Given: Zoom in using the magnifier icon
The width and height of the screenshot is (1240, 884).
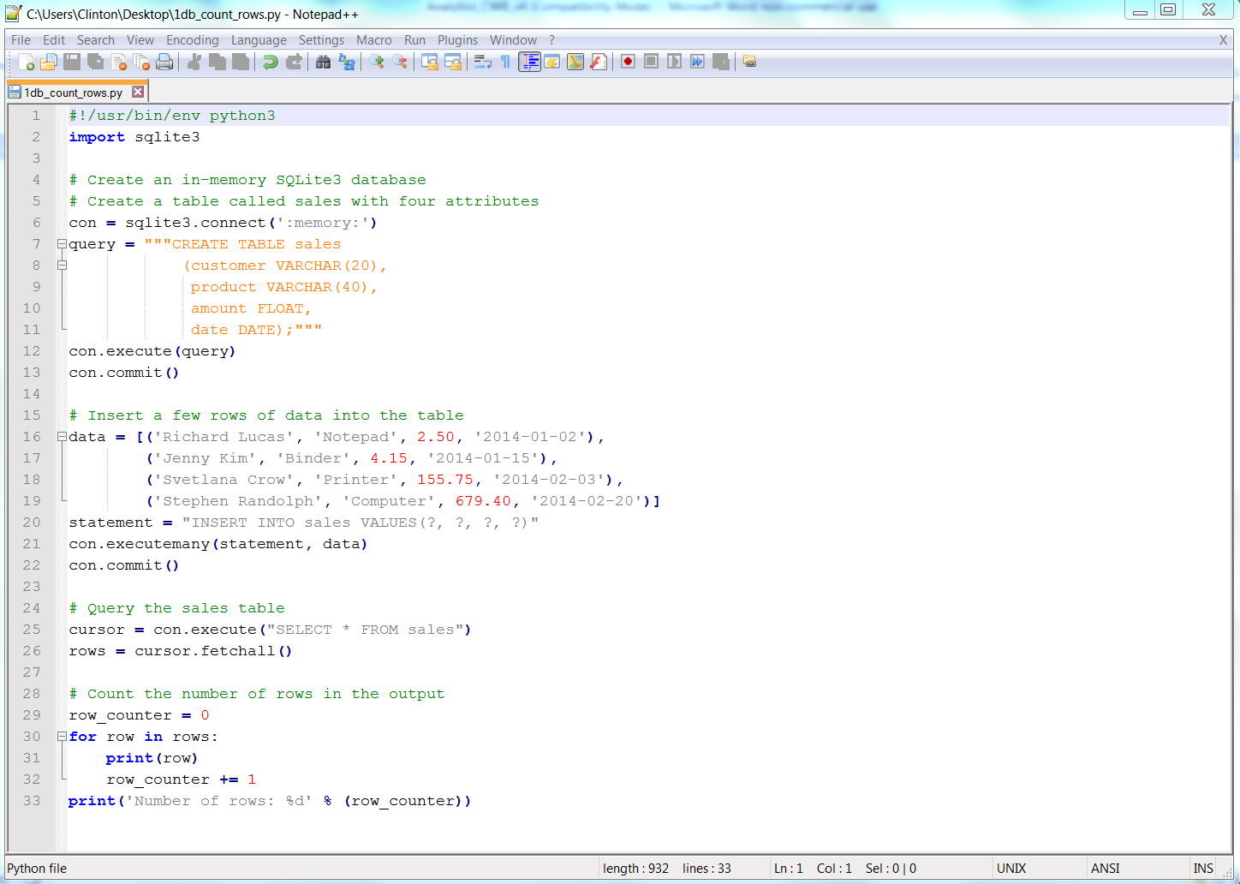Looking at the screenshot, I should coord(374,61).
